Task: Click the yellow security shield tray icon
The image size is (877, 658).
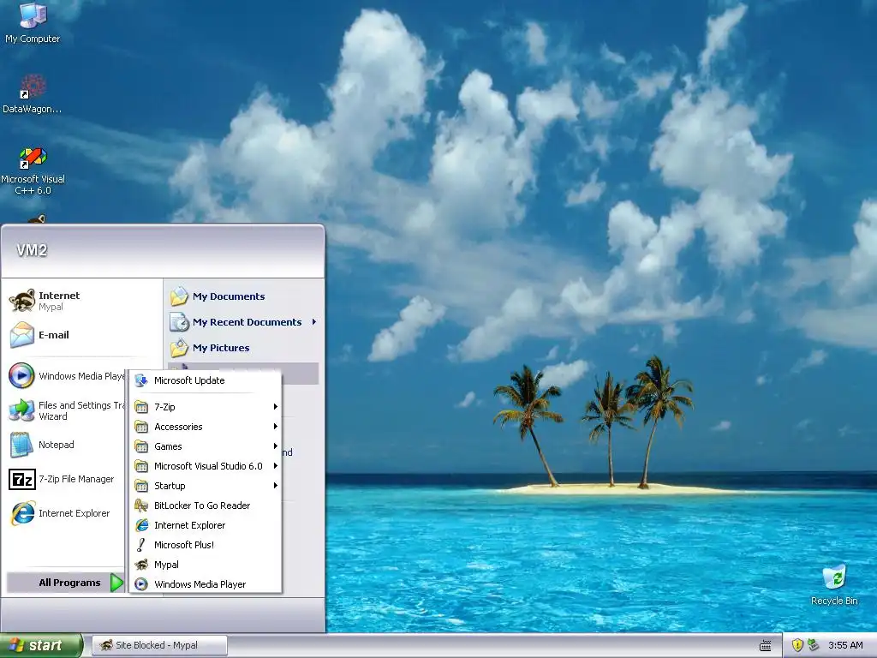Action: [797, 645]
